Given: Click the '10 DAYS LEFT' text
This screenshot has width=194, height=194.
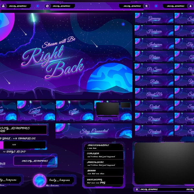Looking at the screenshot, I should click(14, 152).
